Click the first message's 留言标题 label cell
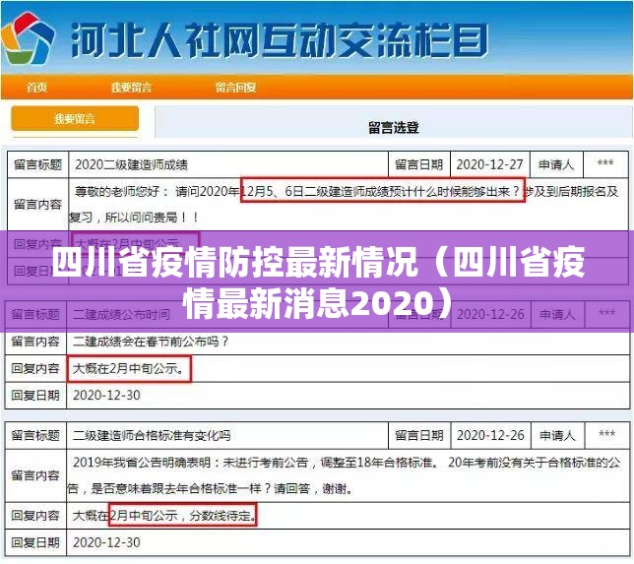634x564 pixels. click(x=36, y=164)
